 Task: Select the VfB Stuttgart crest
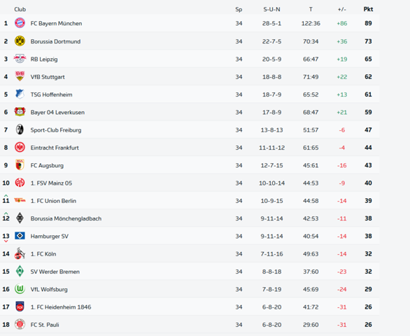pyautogui.click(x=20, y=76)
